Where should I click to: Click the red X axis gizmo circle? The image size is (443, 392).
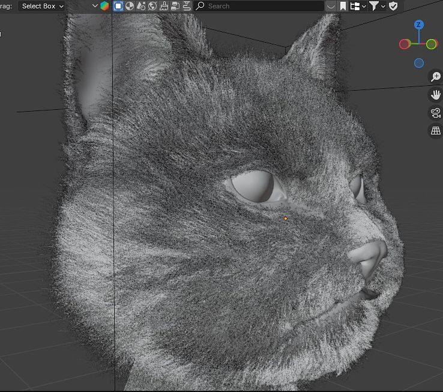[405, 44]
